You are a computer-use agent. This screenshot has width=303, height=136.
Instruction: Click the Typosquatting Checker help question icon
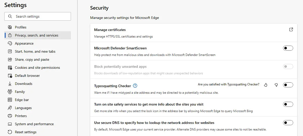135,86
